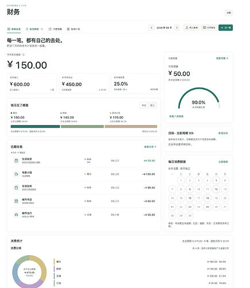Click the legend row showing ¥140.00 29.8%
Viewport: 250px width, 288px height.
pos(141,269)
